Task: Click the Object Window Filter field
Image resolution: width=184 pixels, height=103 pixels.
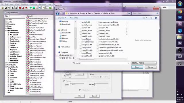Action: pyautogui.click(x=15, y=16)
